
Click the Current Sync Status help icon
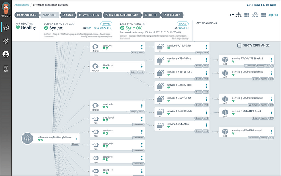73,24
